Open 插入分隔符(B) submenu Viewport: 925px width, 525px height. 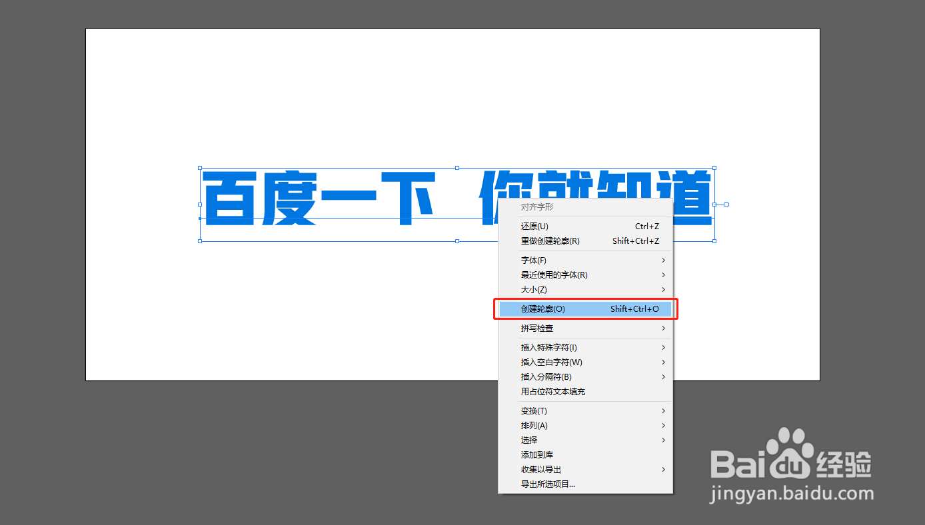click(586, 377)
